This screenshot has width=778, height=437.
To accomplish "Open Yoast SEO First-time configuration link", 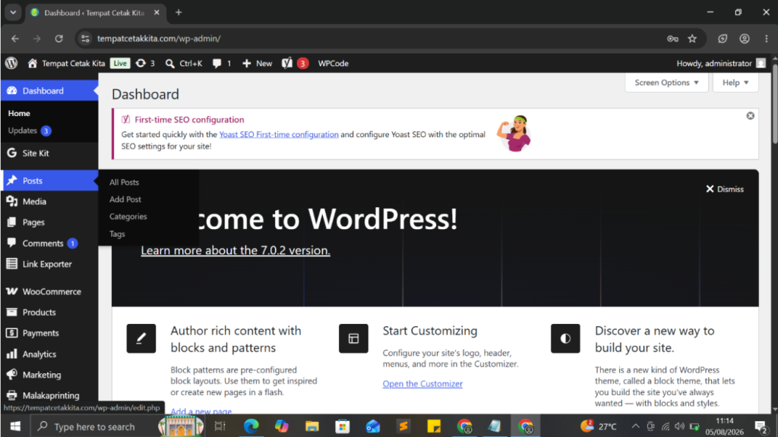I will tap(279, 134).
